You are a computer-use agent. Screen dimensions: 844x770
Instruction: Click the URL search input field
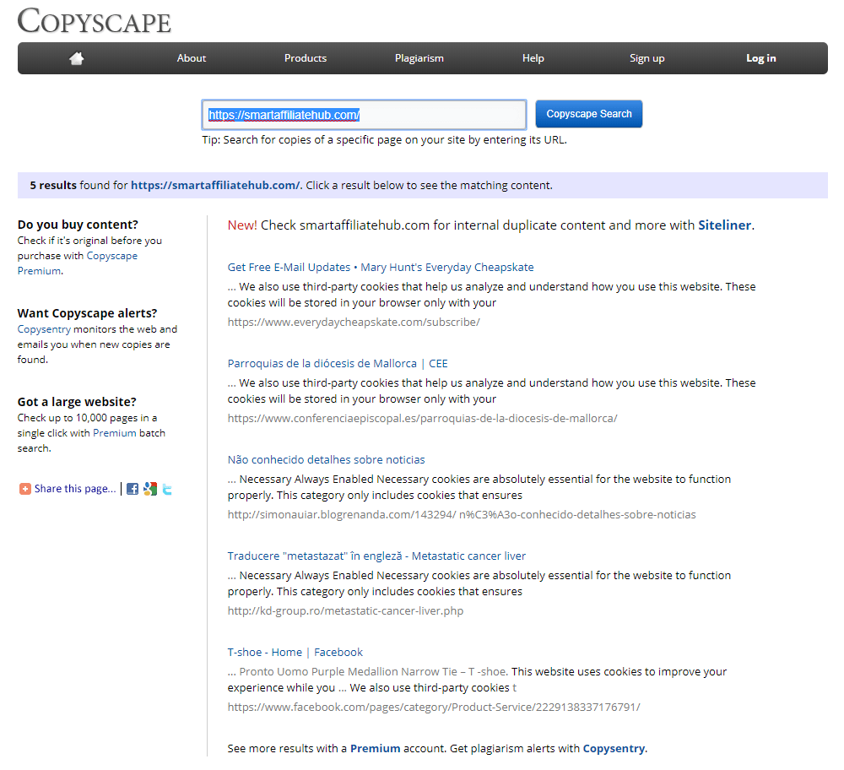364,115
